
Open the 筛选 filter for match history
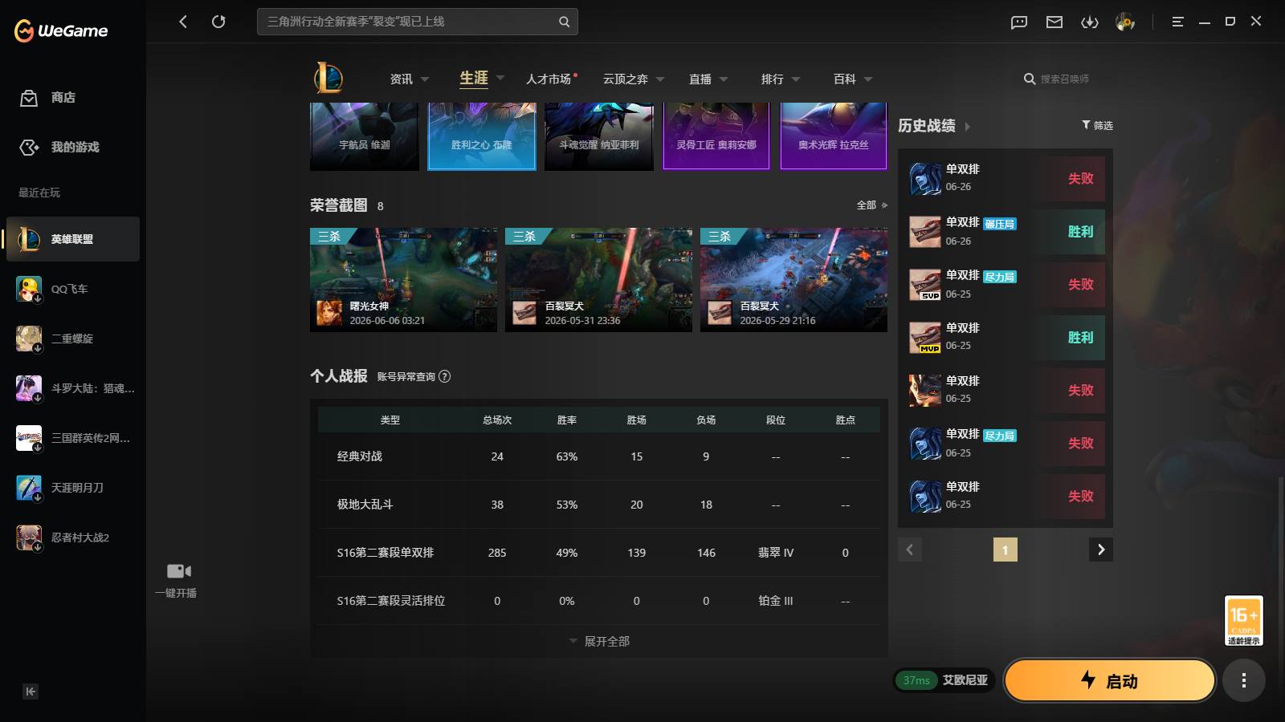[x=1097, y=125]
